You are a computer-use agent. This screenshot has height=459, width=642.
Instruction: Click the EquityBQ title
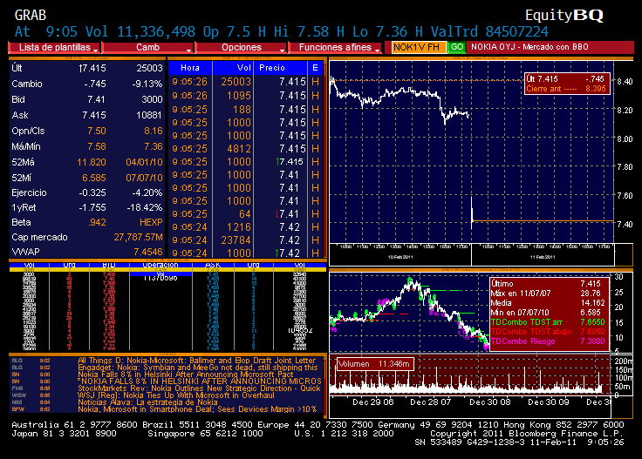(x=564, y=16)
